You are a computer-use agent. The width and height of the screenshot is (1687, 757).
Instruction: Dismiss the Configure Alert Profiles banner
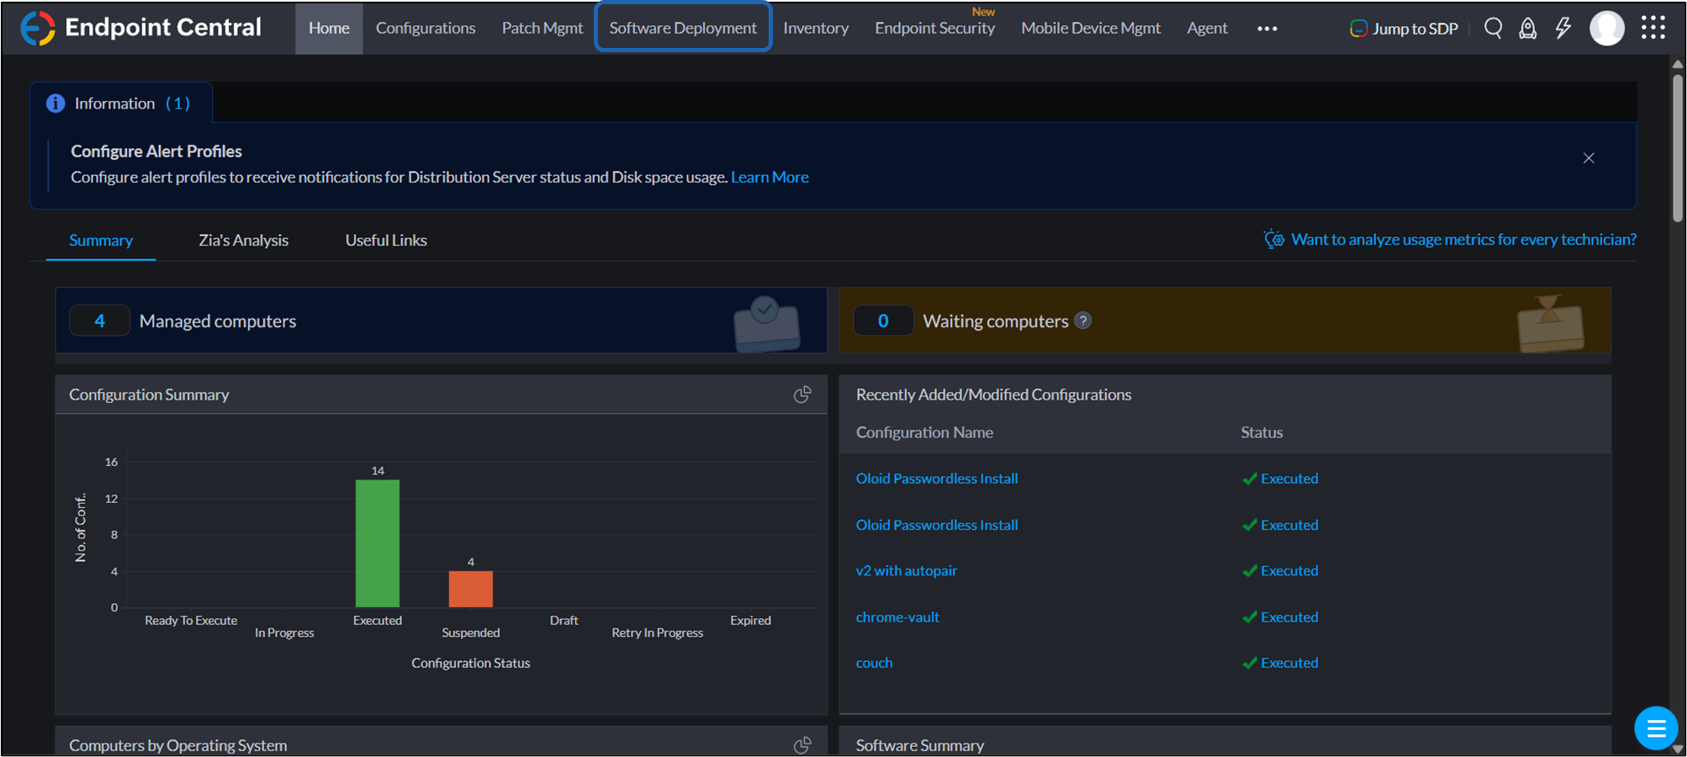pyautogui.click(x=1589, y=158)
